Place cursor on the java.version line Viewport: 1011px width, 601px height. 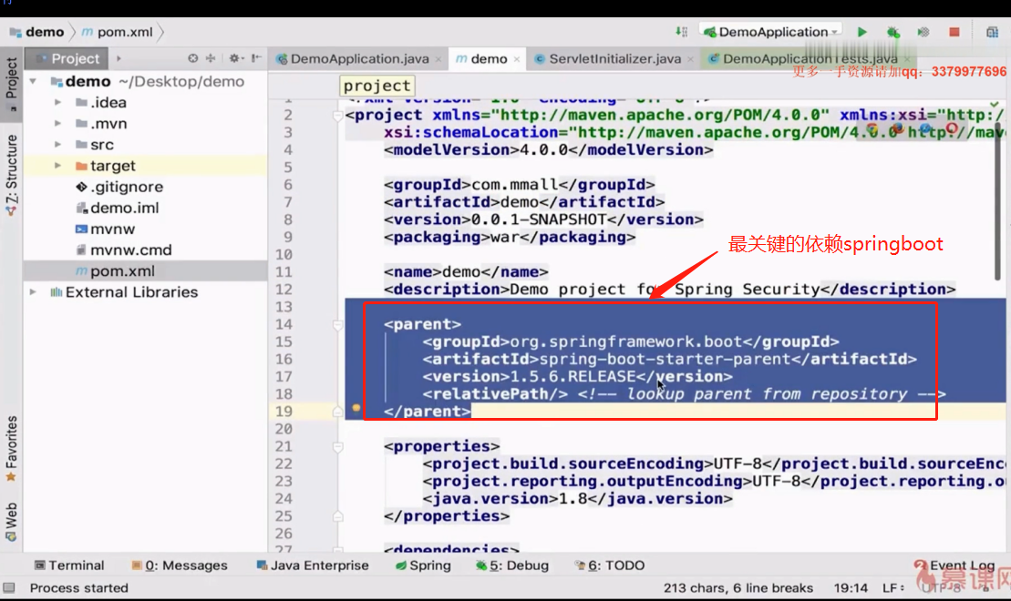[x=577, y=499]
